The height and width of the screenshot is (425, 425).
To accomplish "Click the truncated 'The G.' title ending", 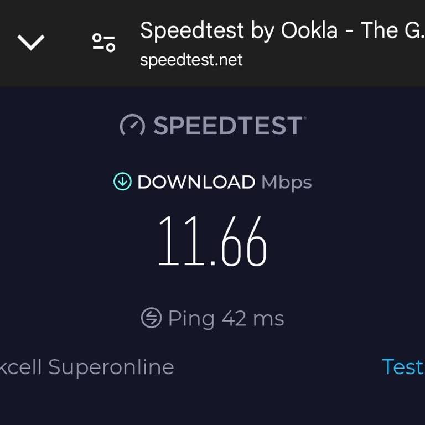I will [x=392, y=30].
